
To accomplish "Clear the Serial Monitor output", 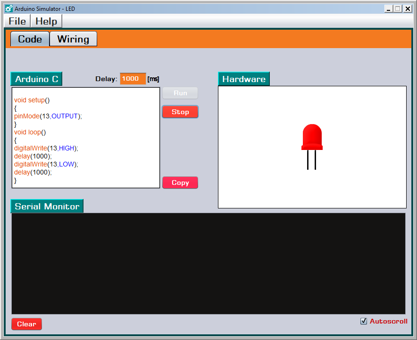I will [x=26, y=324].
